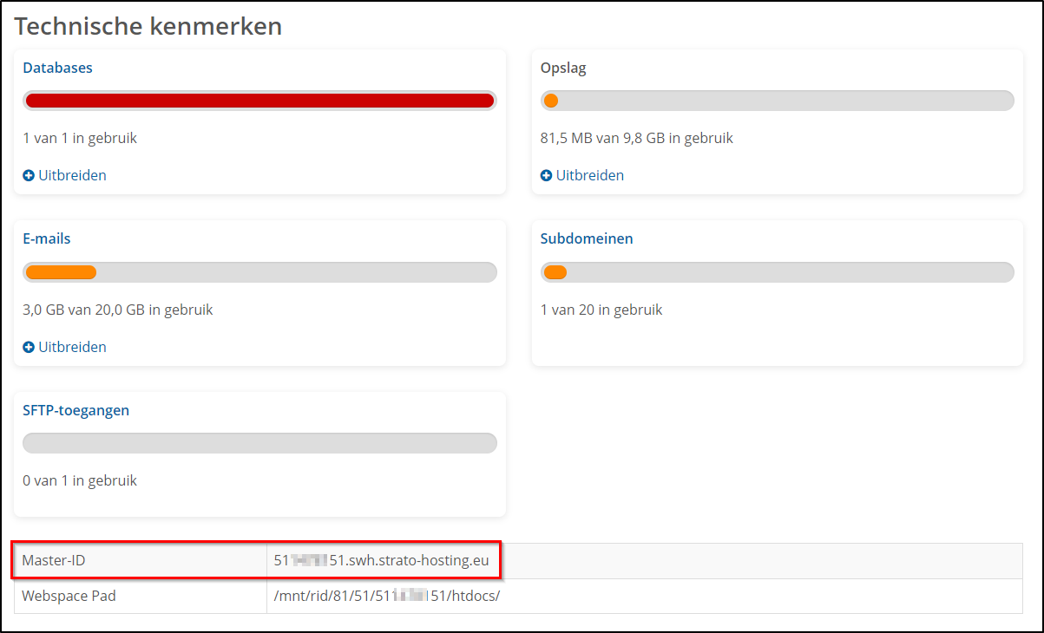The height and width of the screenshot is (633, 1044).
Task: Click the Technische kenmerken page heading
Action: (148, 26)
